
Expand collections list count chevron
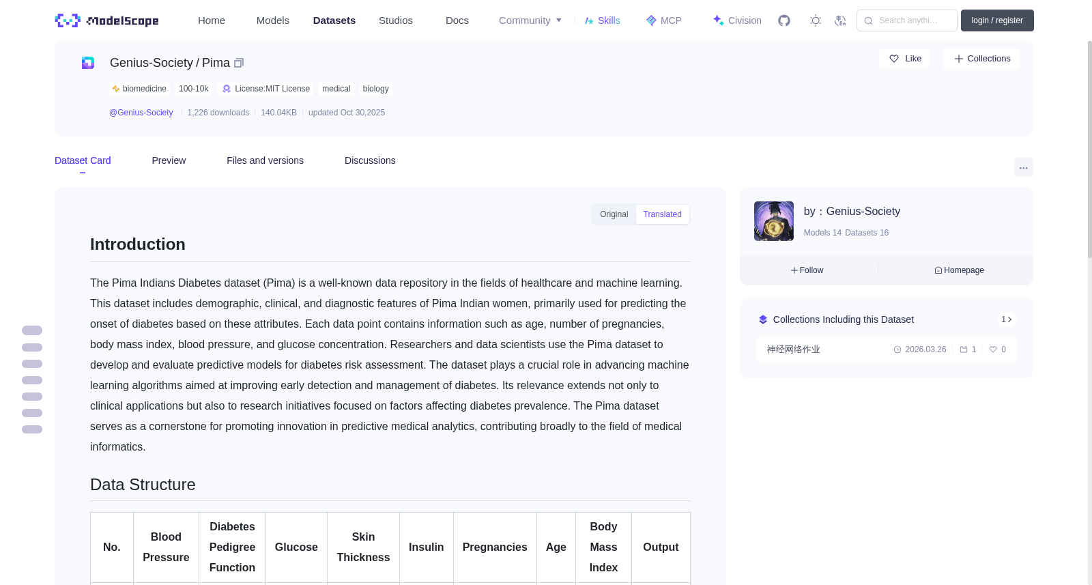point(1007,319)
